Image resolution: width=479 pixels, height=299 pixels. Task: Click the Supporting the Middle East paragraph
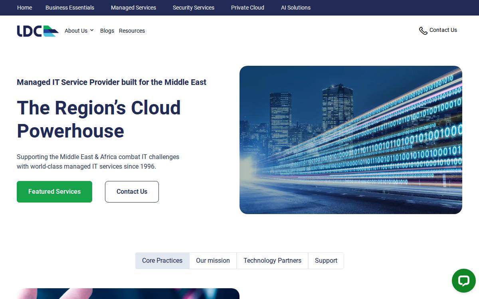point(98,161)
